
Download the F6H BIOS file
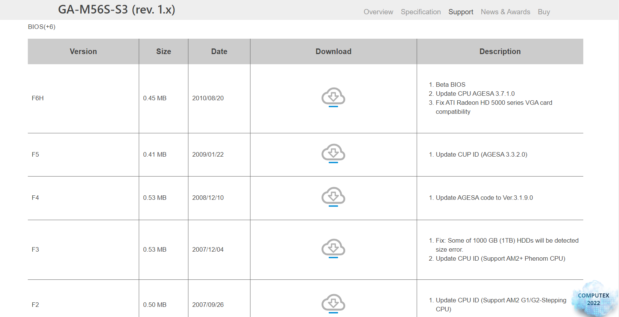(x=333, y=97)
